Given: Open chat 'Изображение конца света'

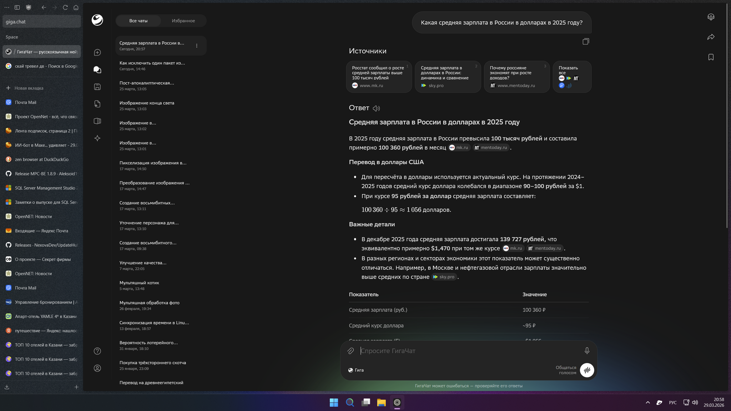Looking at the screenshot, I should (x=161, y=106).
